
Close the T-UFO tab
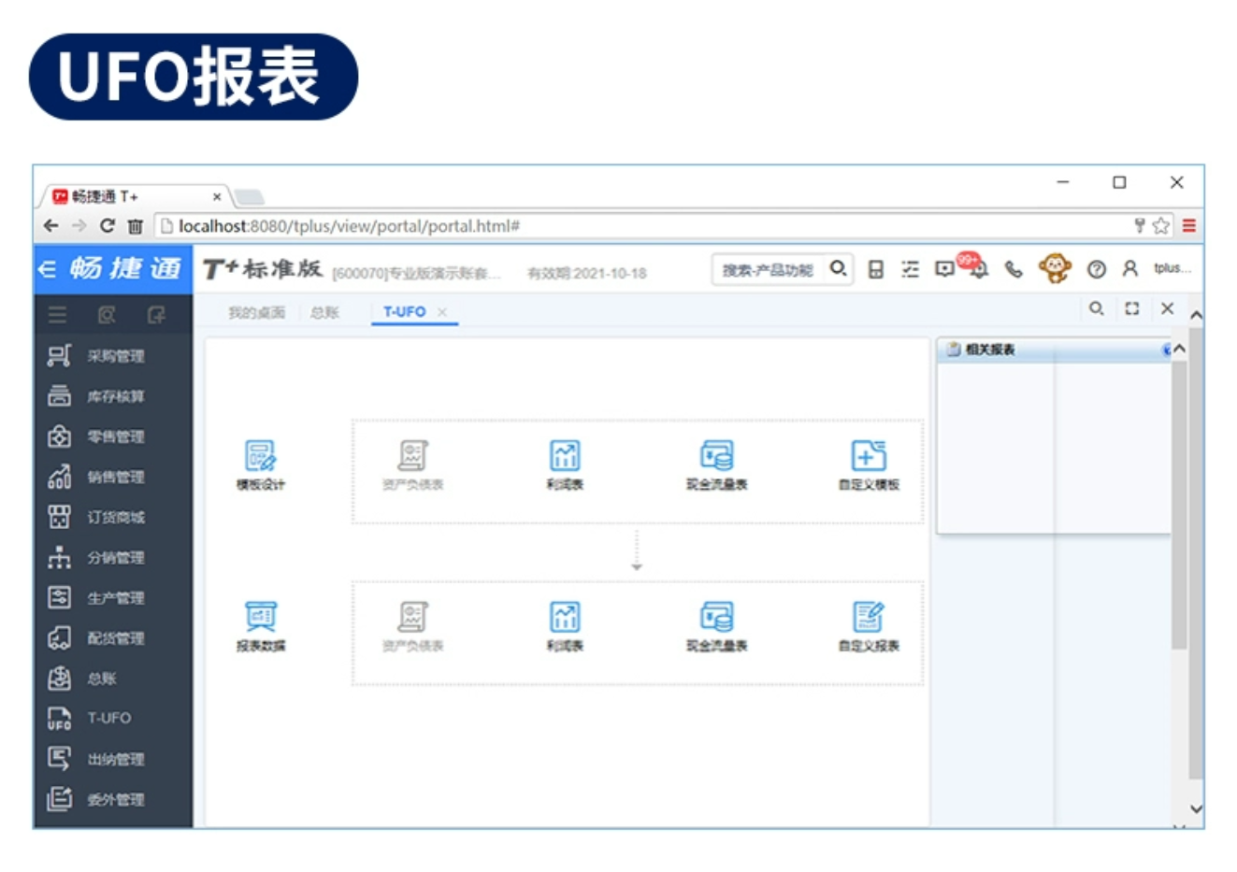442,312
